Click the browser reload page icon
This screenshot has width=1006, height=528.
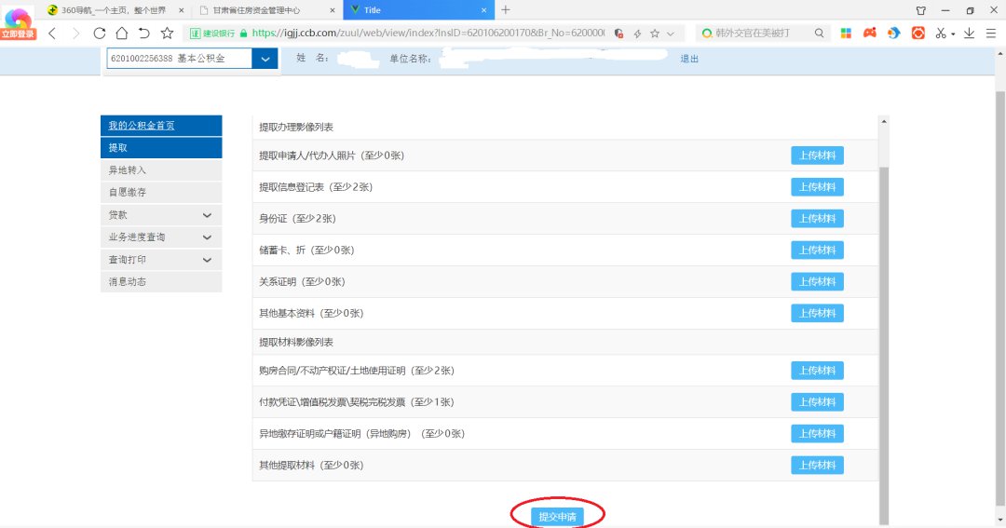click(100, 33)
